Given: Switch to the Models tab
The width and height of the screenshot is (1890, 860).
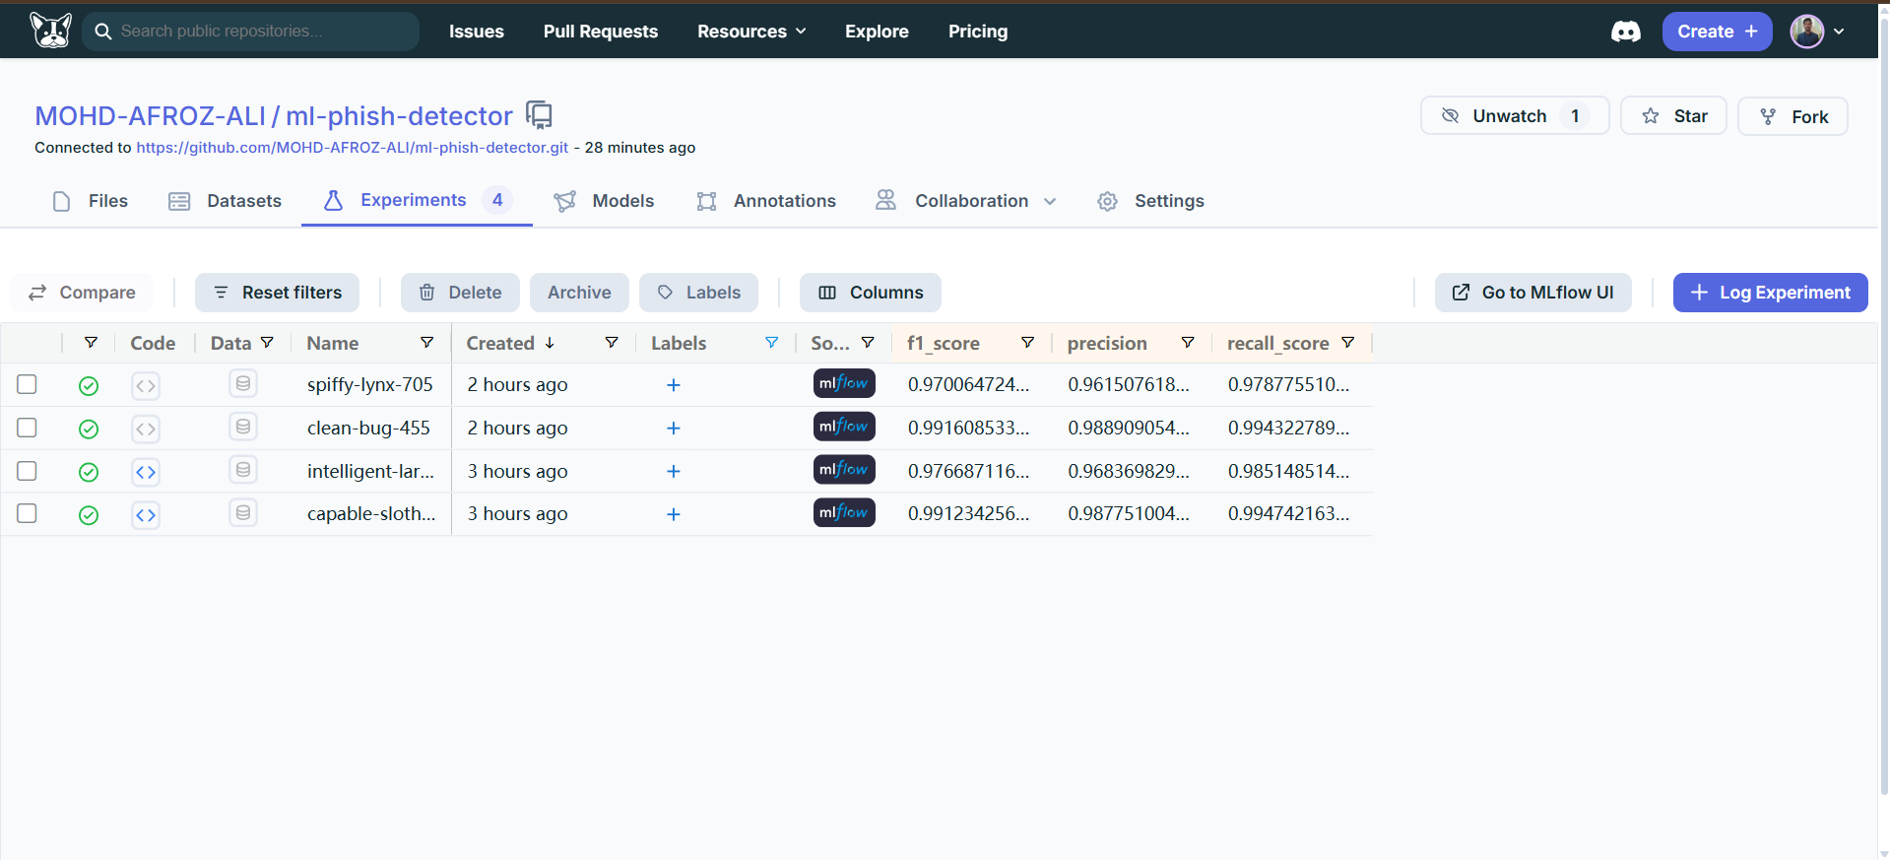Looking at the screenshot, I should [605, 201].
